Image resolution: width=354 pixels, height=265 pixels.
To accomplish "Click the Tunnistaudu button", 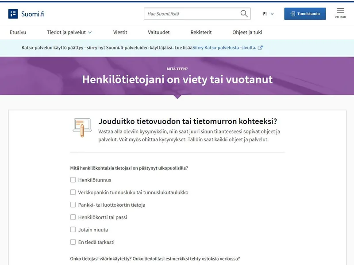I will (x=305, y=14).
